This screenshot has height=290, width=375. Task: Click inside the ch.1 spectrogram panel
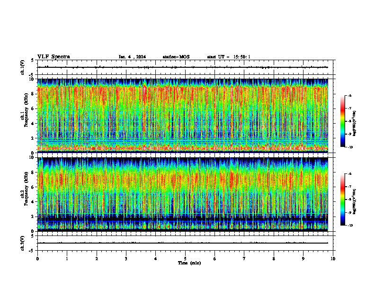pyautogui.click(x=183, y=116)
